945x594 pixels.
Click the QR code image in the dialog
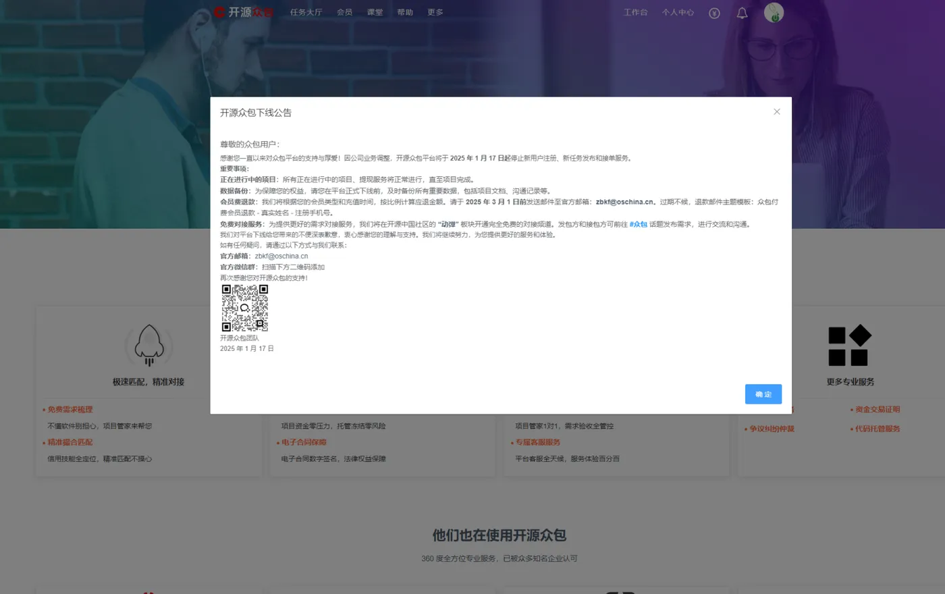pos(245,308)
